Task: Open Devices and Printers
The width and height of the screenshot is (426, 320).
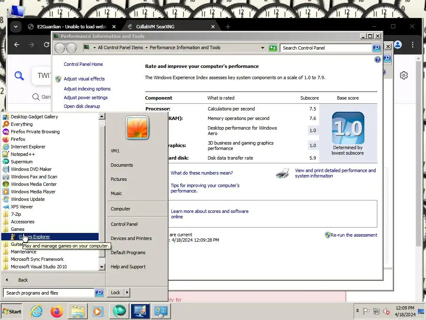Action: pos(131,238)
